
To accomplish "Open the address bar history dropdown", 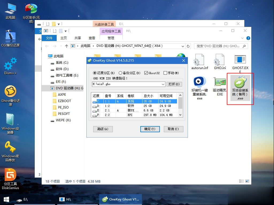I will coord(183,46).
